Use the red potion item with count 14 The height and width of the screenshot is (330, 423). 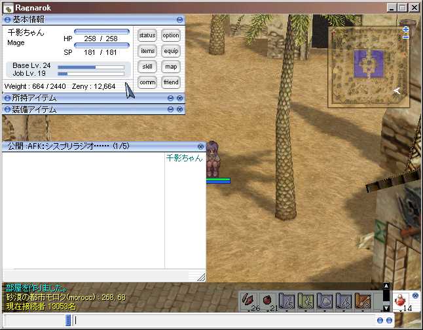point(401,302)
